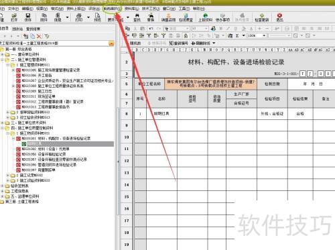Click the 重新编号 button
This screenshot has height=250, width=335.
[x=179, y=43]
